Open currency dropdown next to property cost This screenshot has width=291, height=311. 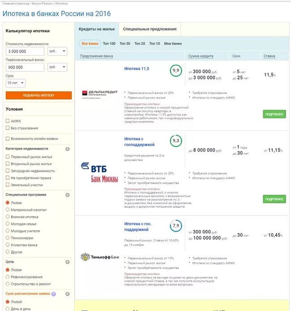click(x=57, y=51)
